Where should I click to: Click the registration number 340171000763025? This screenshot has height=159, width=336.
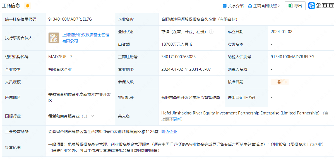(x=178, y=57)
